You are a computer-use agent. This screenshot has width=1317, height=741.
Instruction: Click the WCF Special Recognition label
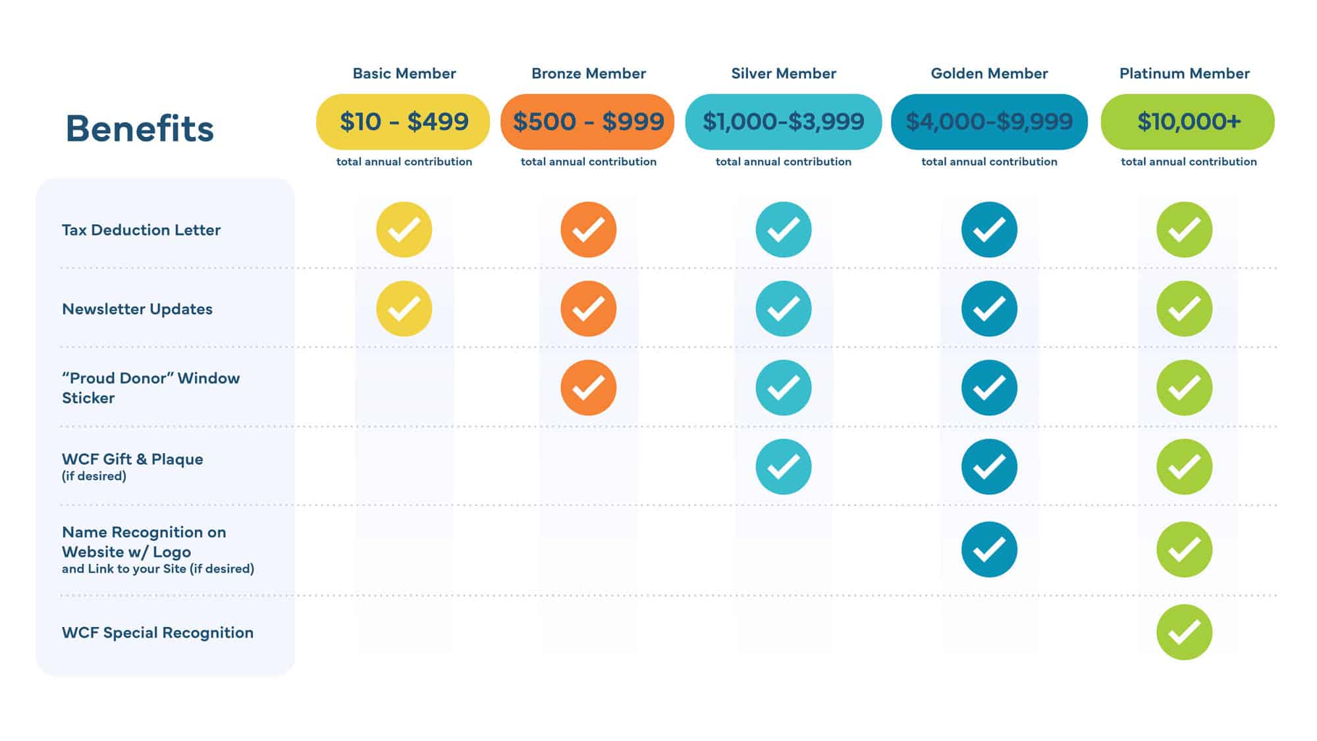click(x=157, y=632)
